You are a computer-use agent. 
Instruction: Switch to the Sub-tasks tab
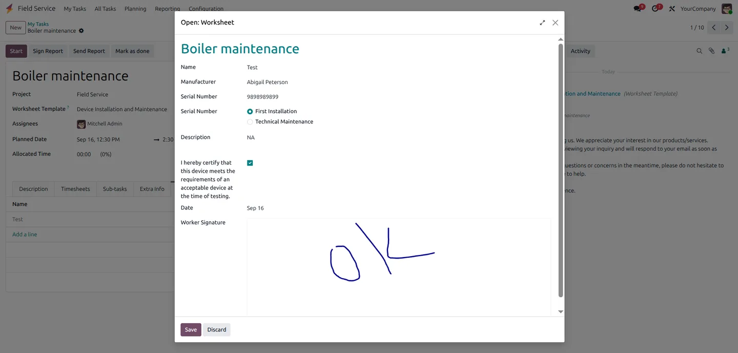click(115, 189)
